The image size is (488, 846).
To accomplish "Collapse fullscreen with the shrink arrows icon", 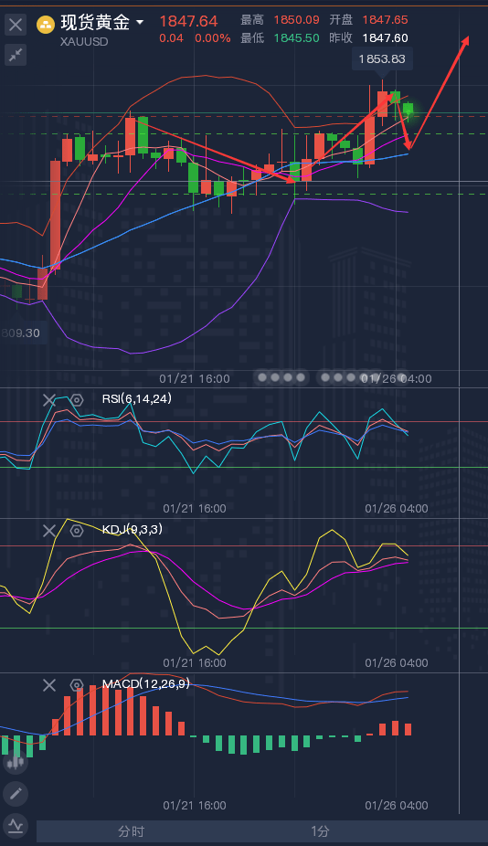I will click(x=16, y=55).
